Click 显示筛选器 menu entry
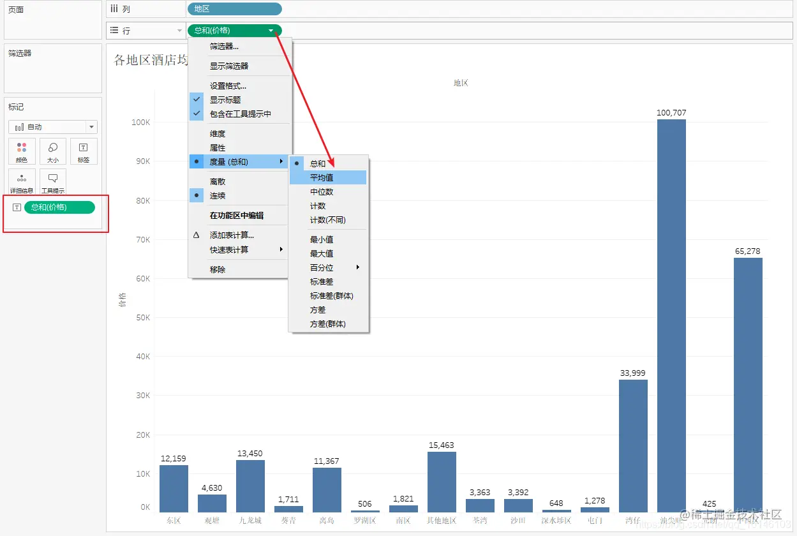This screenshot has width=797, height=536. tap(240, 66)
